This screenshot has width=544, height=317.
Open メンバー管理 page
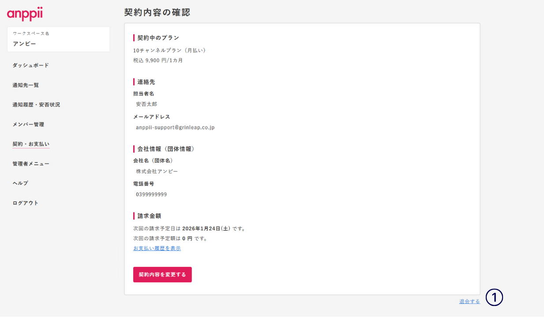[28, 124]
